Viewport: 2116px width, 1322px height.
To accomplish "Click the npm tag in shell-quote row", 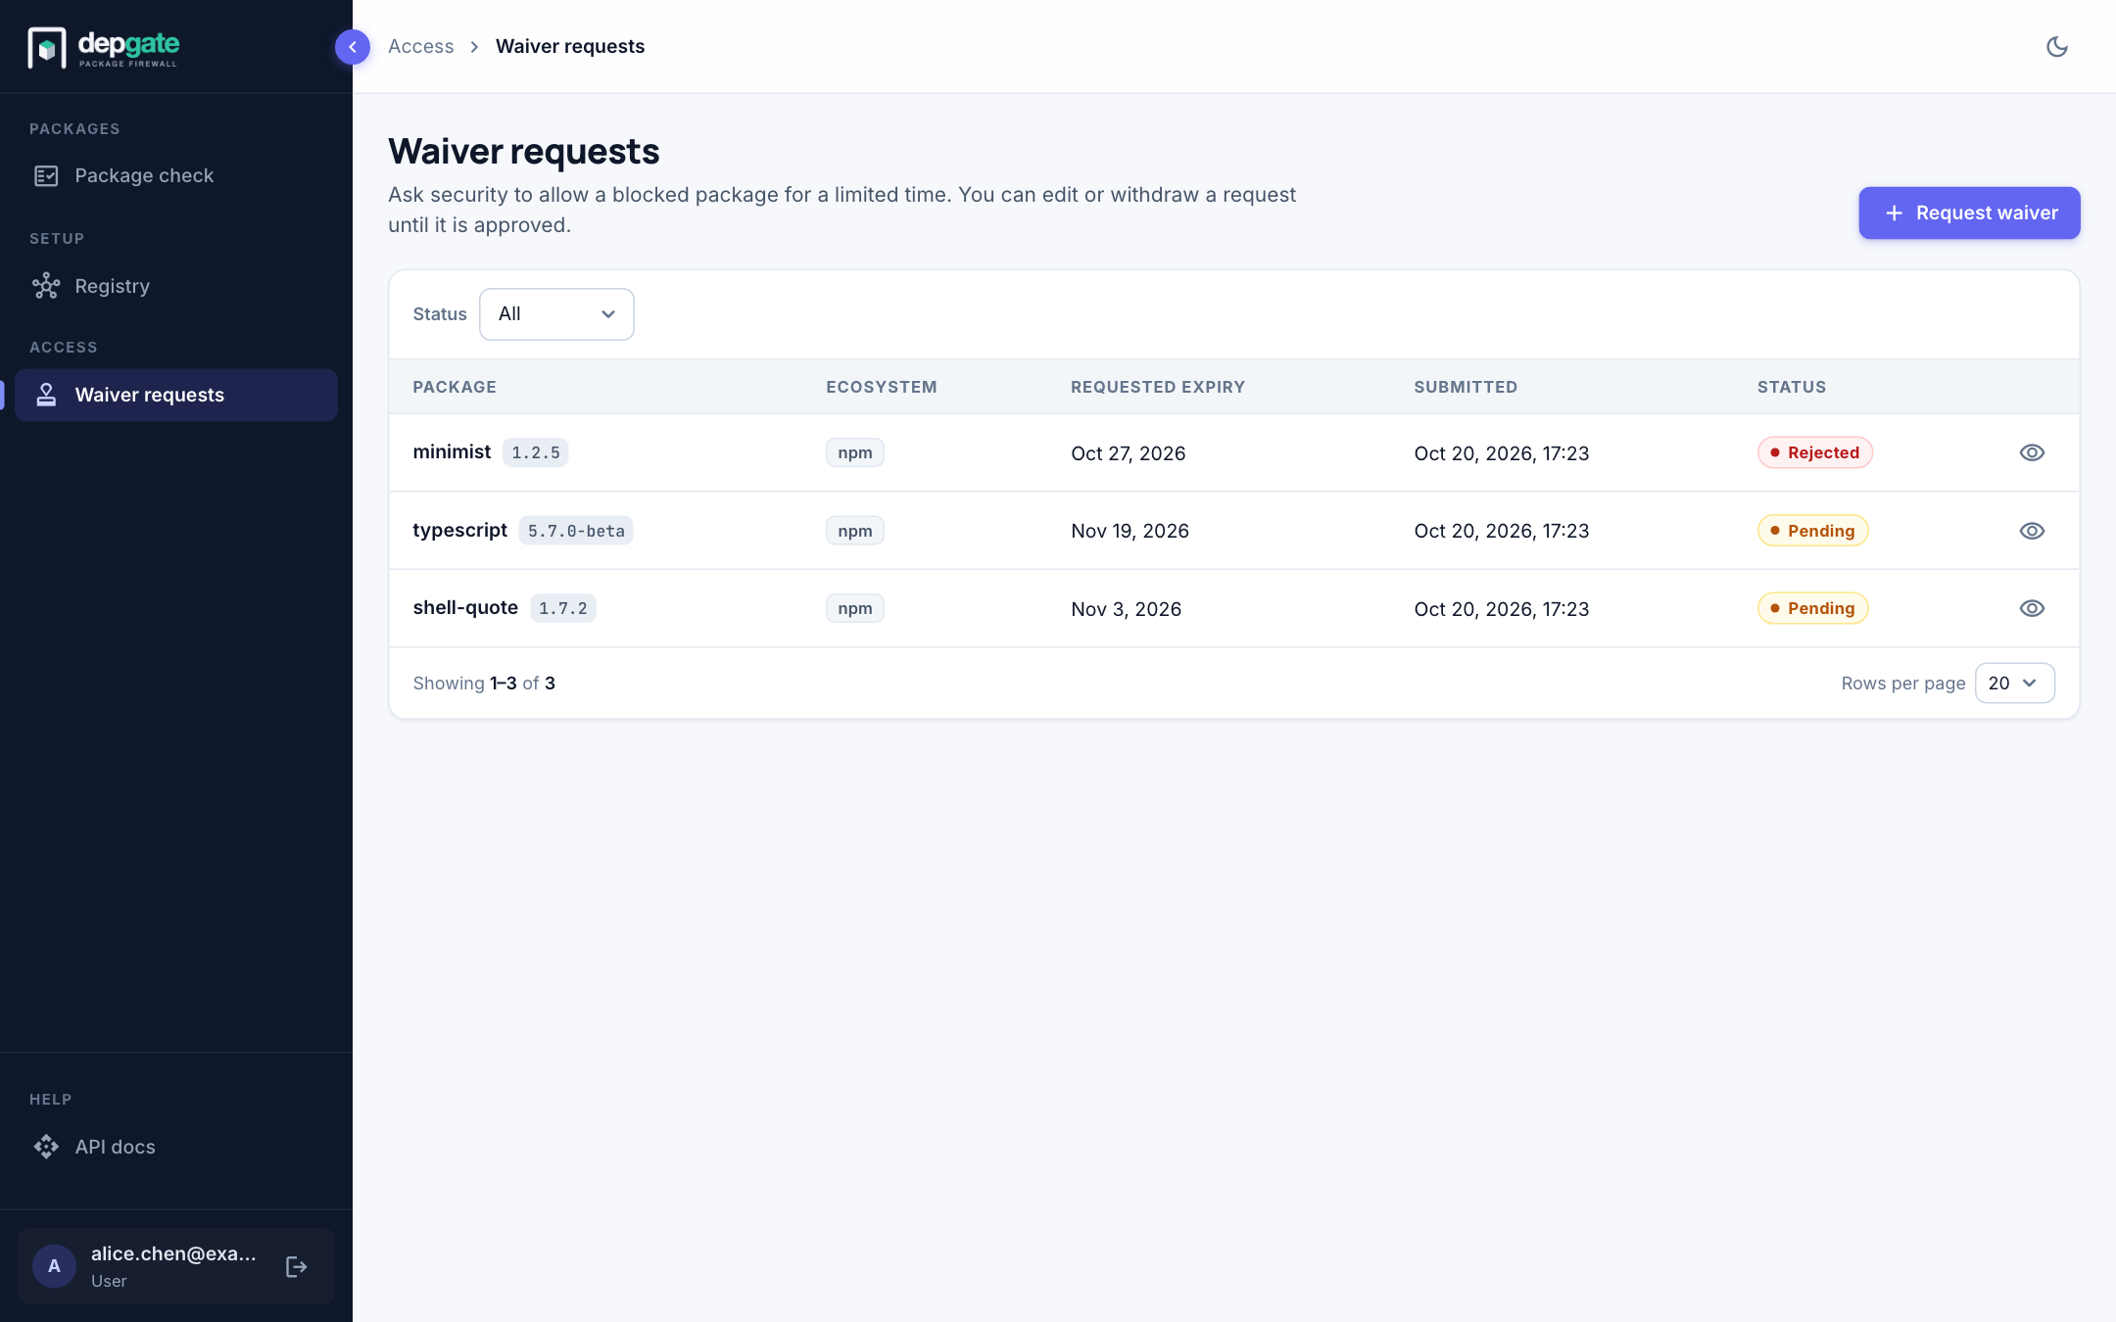I will [854, 608].
